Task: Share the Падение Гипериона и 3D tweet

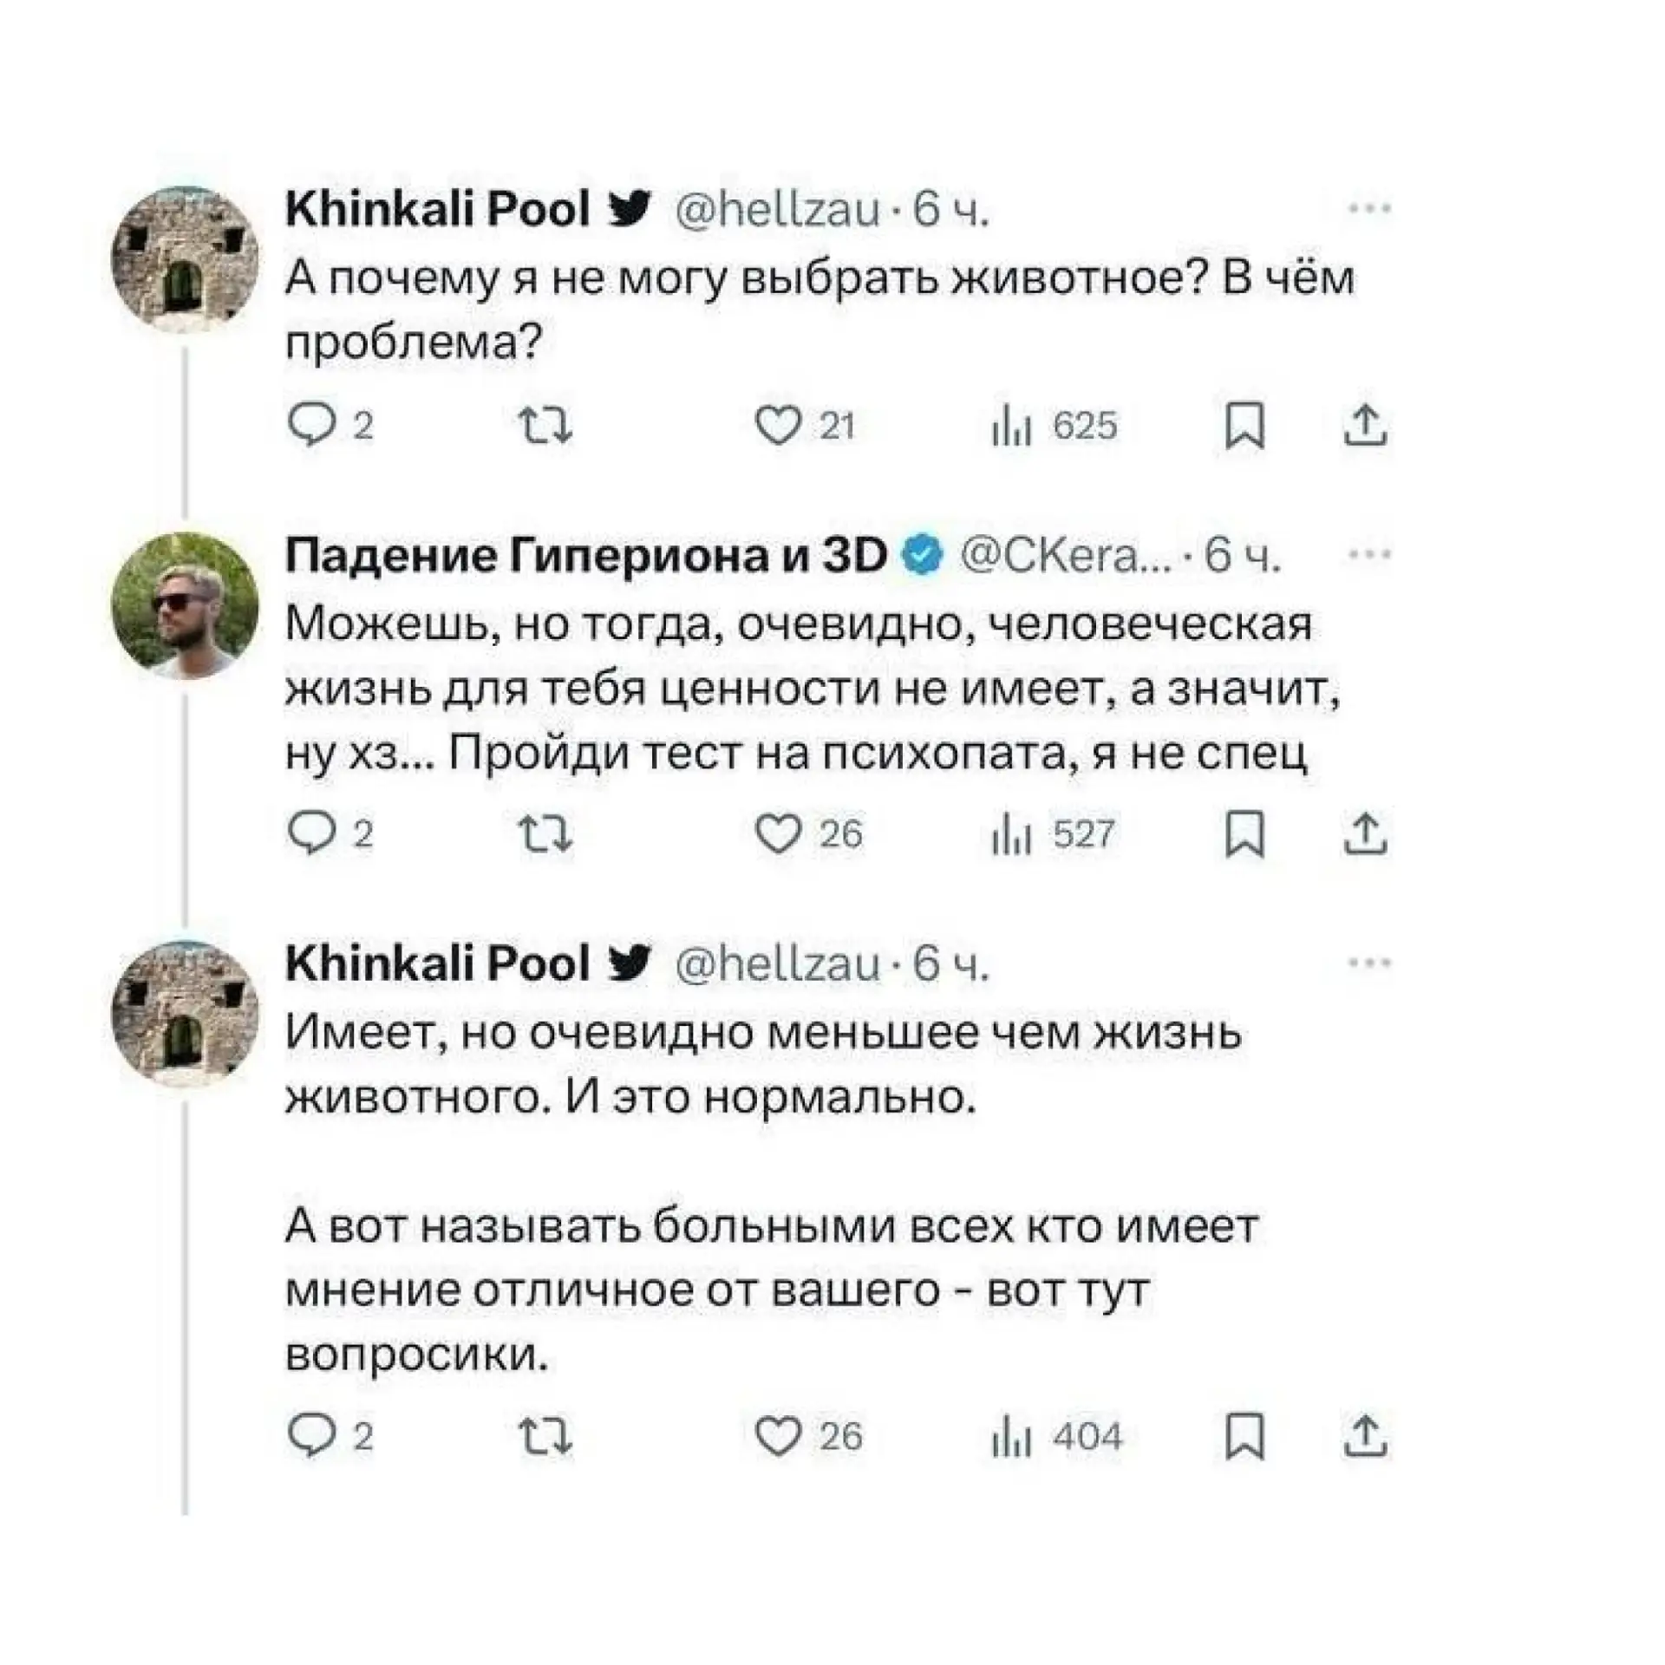Action: (1366, 834)
